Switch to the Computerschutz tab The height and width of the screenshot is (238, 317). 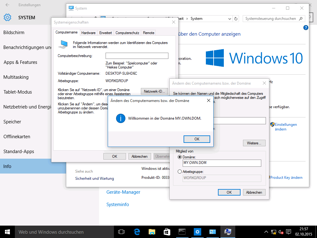(127, 33)
